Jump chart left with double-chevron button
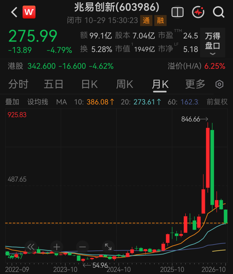The height and width of the screenshot is (274, 233). coord(31,247)
